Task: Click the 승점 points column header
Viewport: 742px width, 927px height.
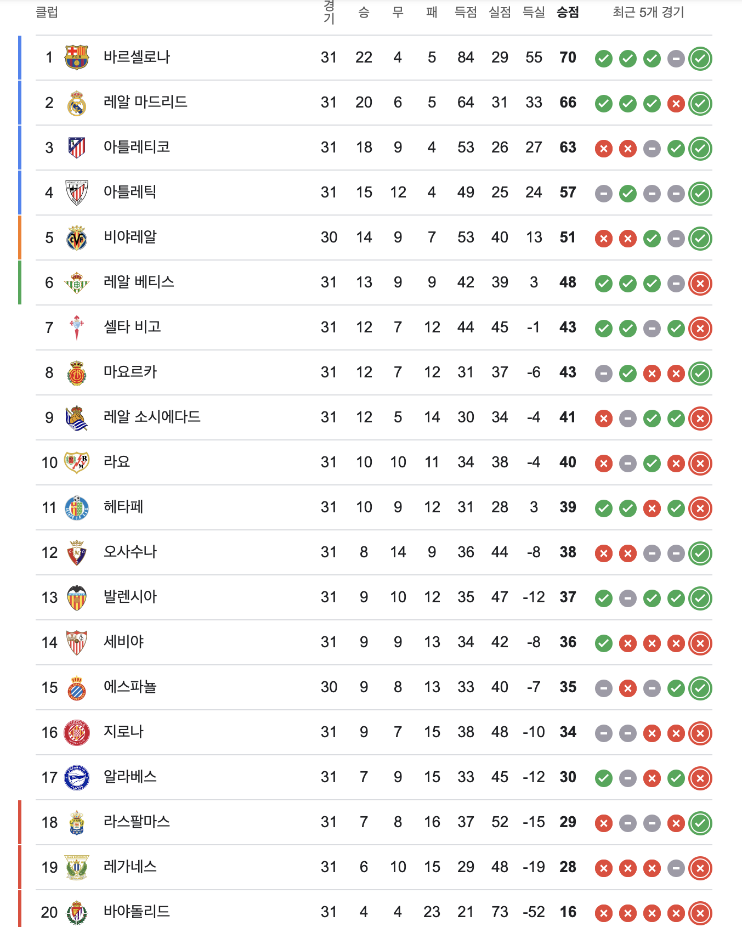Action: coord(568,12)
